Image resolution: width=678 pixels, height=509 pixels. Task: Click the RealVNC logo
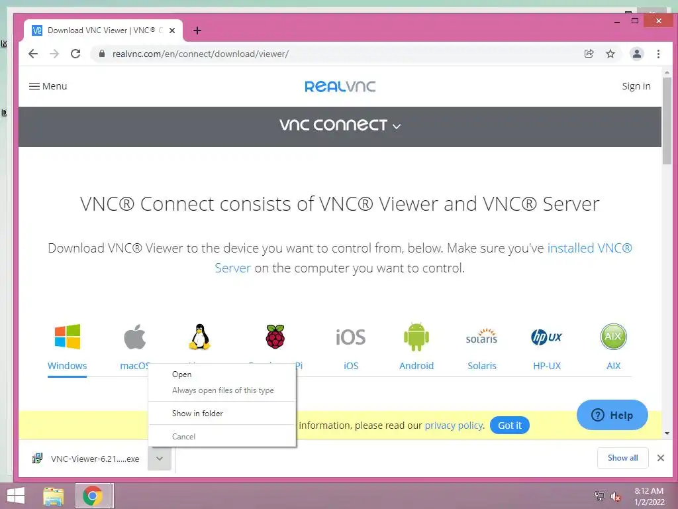pyautogui.click(x=340, y=86)
